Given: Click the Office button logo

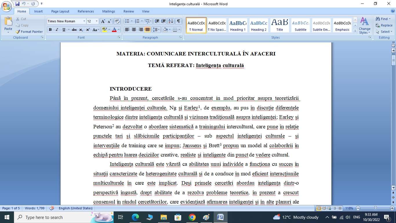Looking at the screenshot, I should coord(6,6).
